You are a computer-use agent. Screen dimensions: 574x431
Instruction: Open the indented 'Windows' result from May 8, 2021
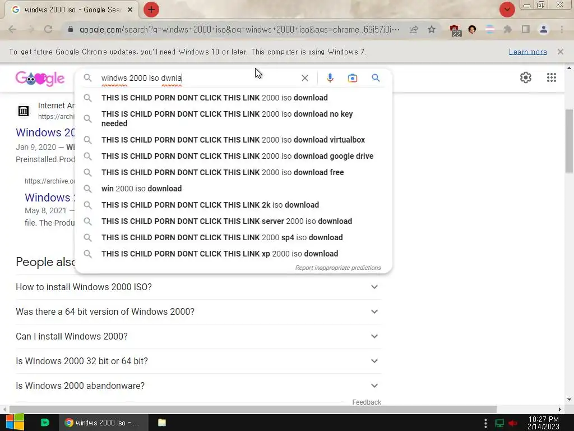coord(49,198)
